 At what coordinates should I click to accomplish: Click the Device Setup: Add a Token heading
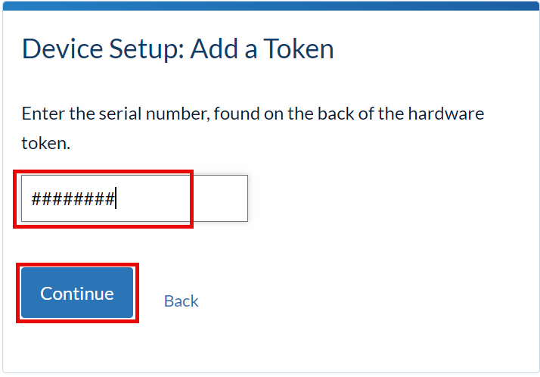tap(178, 49)
